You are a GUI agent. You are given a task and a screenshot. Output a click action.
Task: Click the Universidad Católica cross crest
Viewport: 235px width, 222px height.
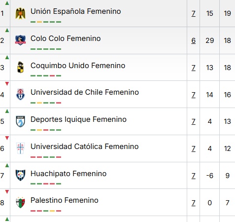[21, 148]
